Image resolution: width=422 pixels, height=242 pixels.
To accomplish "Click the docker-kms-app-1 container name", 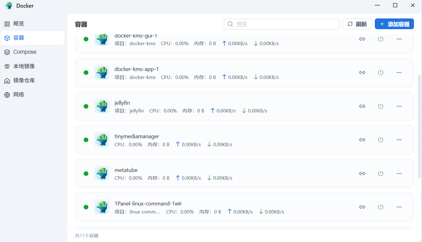I will [x=137, y=69].
